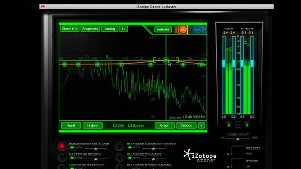Select the EQ node at 3572 Hz
The height and width of the screenshot is (169, 301).
166,61
